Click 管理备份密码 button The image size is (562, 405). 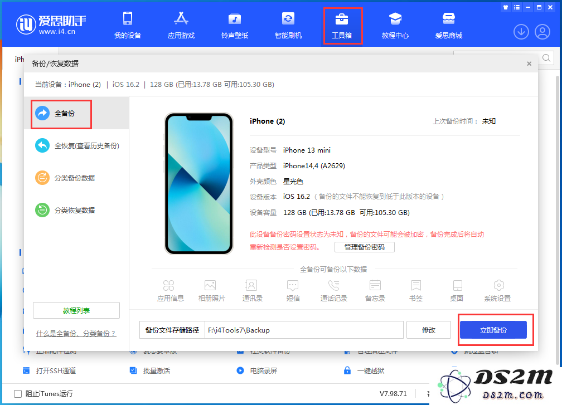coord(365,247)
